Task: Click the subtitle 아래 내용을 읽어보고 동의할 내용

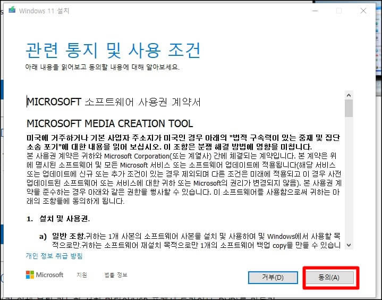Action: (x=103, y=67)
